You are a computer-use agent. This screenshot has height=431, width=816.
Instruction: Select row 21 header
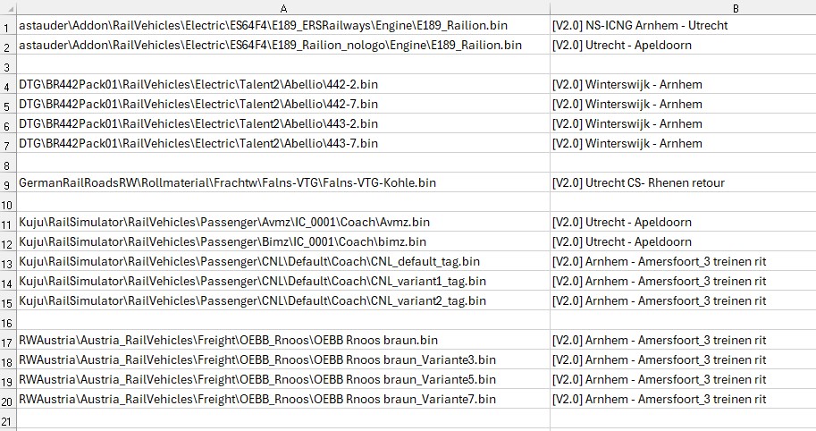8,419
